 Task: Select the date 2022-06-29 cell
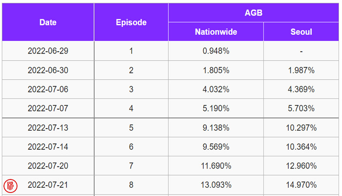tap(48, 51)
